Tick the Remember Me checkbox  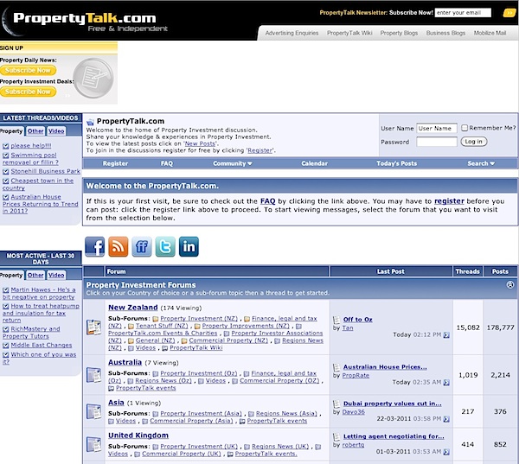click(465, 128)
